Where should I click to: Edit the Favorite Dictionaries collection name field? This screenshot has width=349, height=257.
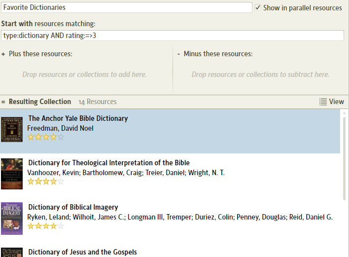click(126, 8)
